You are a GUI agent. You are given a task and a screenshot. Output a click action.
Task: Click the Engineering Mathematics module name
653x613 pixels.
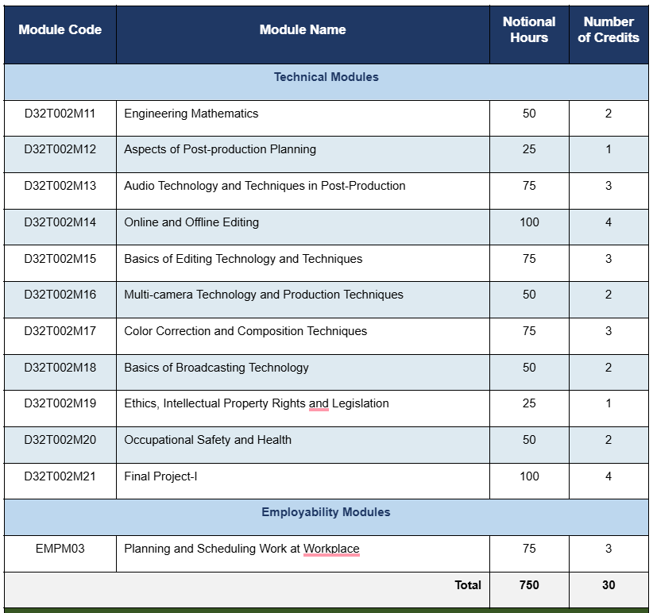coord(191,114)
